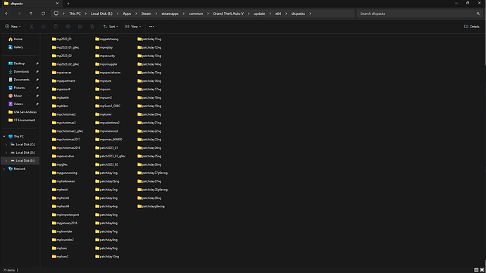
Task: Select the patchday10ng folder
Action: tap(107, 257)
